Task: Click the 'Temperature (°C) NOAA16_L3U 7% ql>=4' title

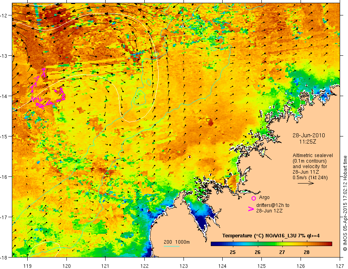Action: coord(271,236)
